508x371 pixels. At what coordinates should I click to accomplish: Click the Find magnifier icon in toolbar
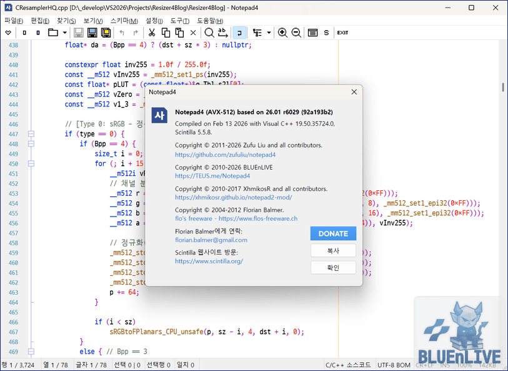[209, 33]
